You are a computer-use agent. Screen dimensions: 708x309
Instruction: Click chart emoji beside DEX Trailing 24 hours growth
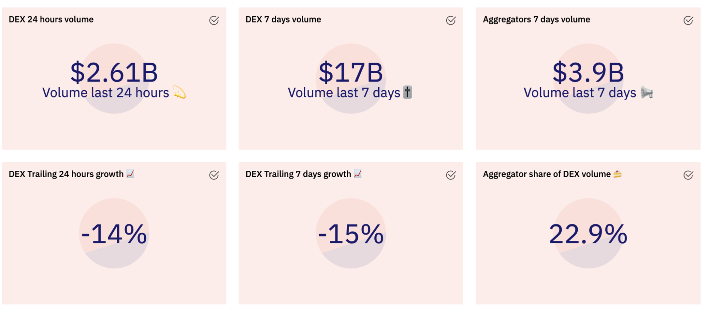(x=130, y=174)
